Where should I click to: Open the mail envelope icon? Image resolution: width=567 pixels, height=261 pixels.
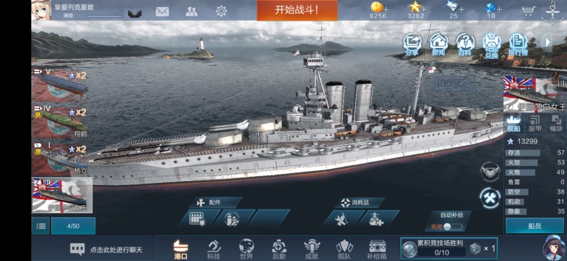click(x=162, y=12)
